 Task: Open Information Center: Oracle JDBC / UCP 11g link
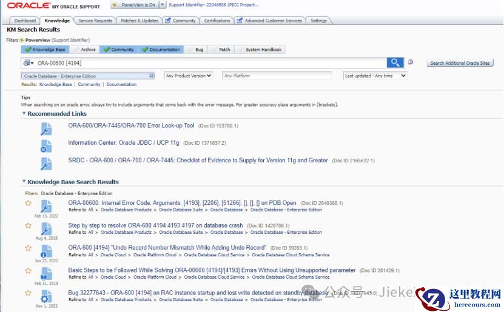(x=124, y=143)
